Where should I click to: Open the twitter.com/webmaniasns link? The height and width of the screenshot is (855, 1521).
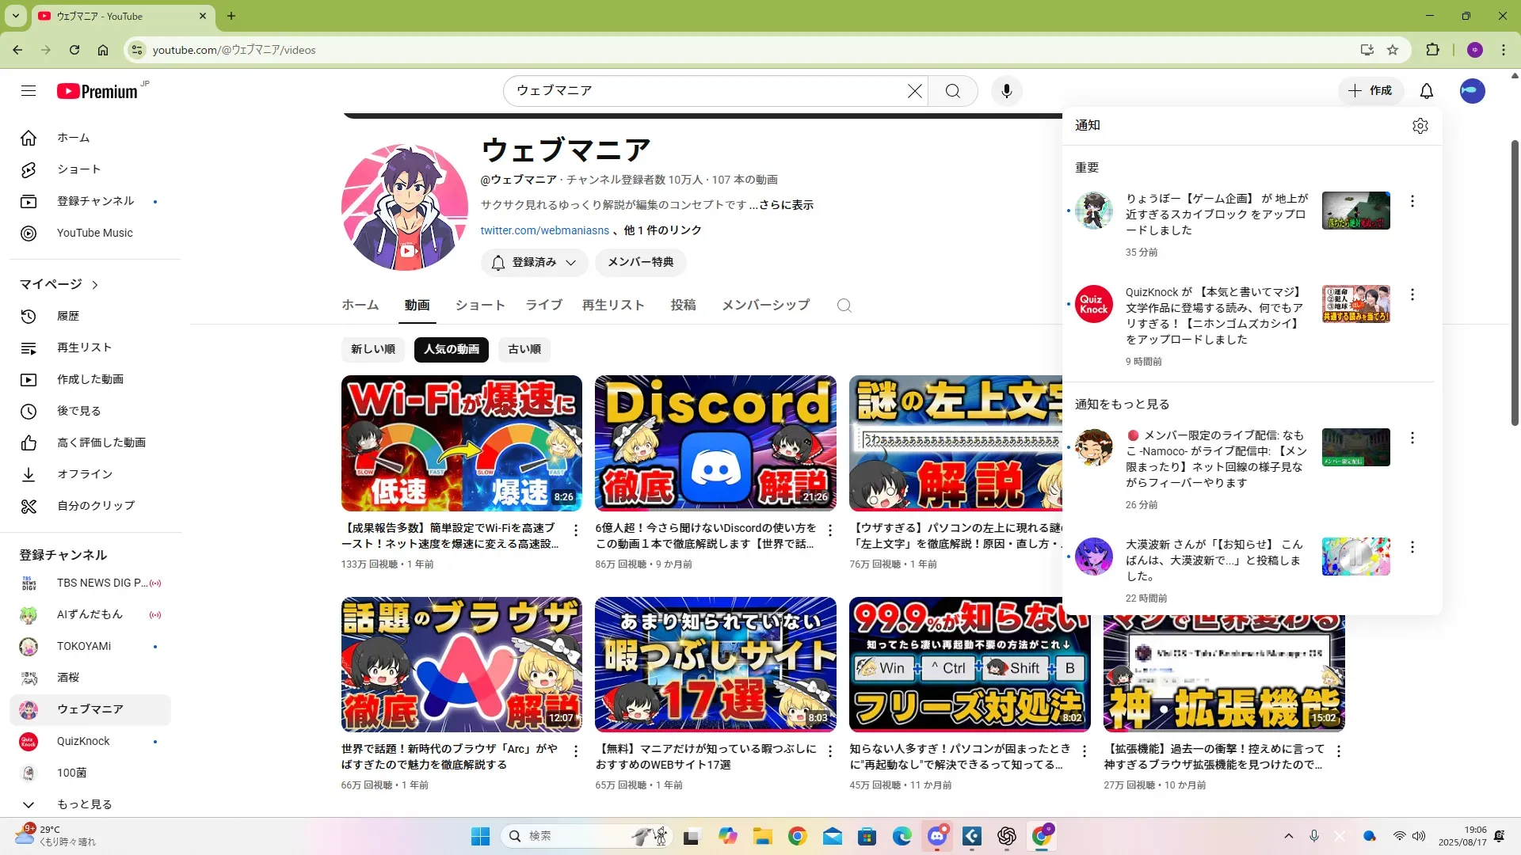click(x=544, y=230)
